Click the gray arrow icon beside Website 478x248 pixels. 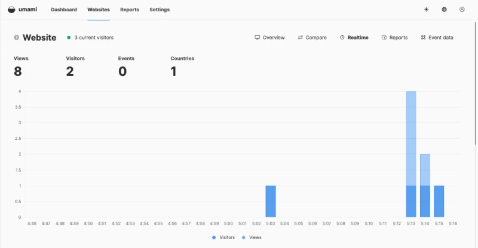(x=17, y=38)
